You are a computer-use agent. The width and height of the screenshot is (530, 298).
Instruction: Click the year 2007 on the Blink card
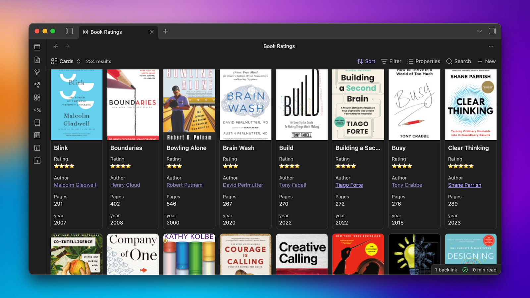click(x=60, y=223)
